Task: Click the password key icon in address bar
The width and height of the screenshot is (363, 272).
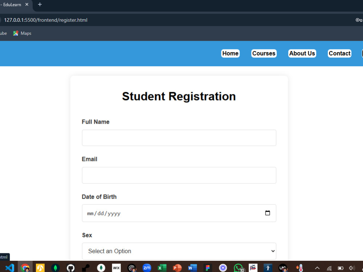Action: 359,20
